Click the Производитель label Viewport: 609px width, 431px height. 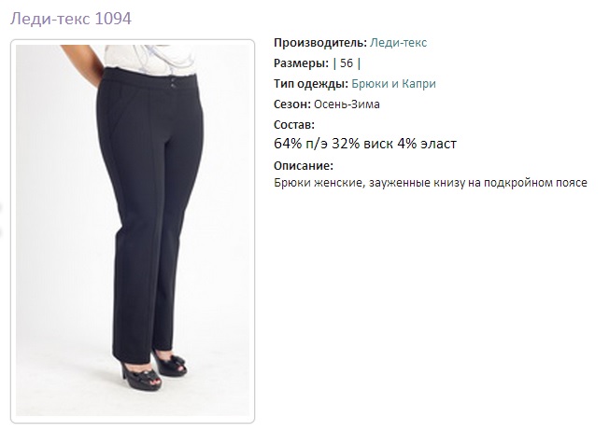320,43
